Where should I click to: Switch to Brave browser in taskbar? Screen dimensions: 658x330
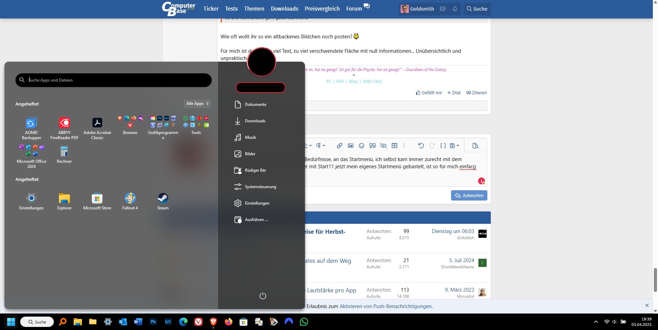(214, 322)
